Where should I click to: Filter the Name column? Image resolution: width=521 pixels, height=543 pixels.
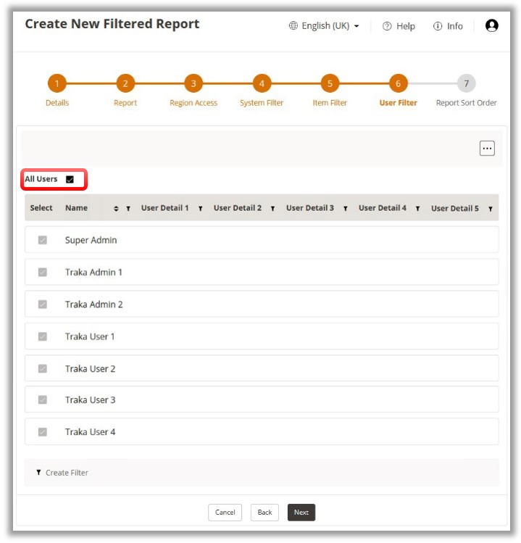(x=128, y=209)
